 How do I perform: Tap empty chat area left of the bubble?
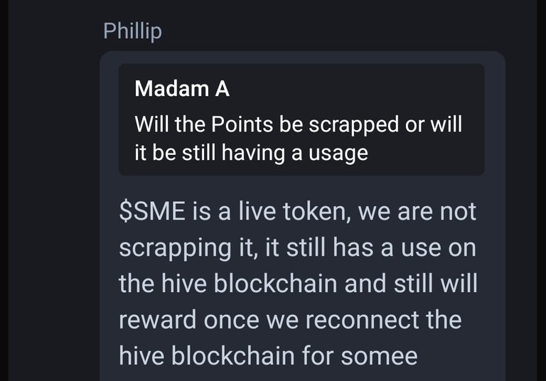pos(54,209)
